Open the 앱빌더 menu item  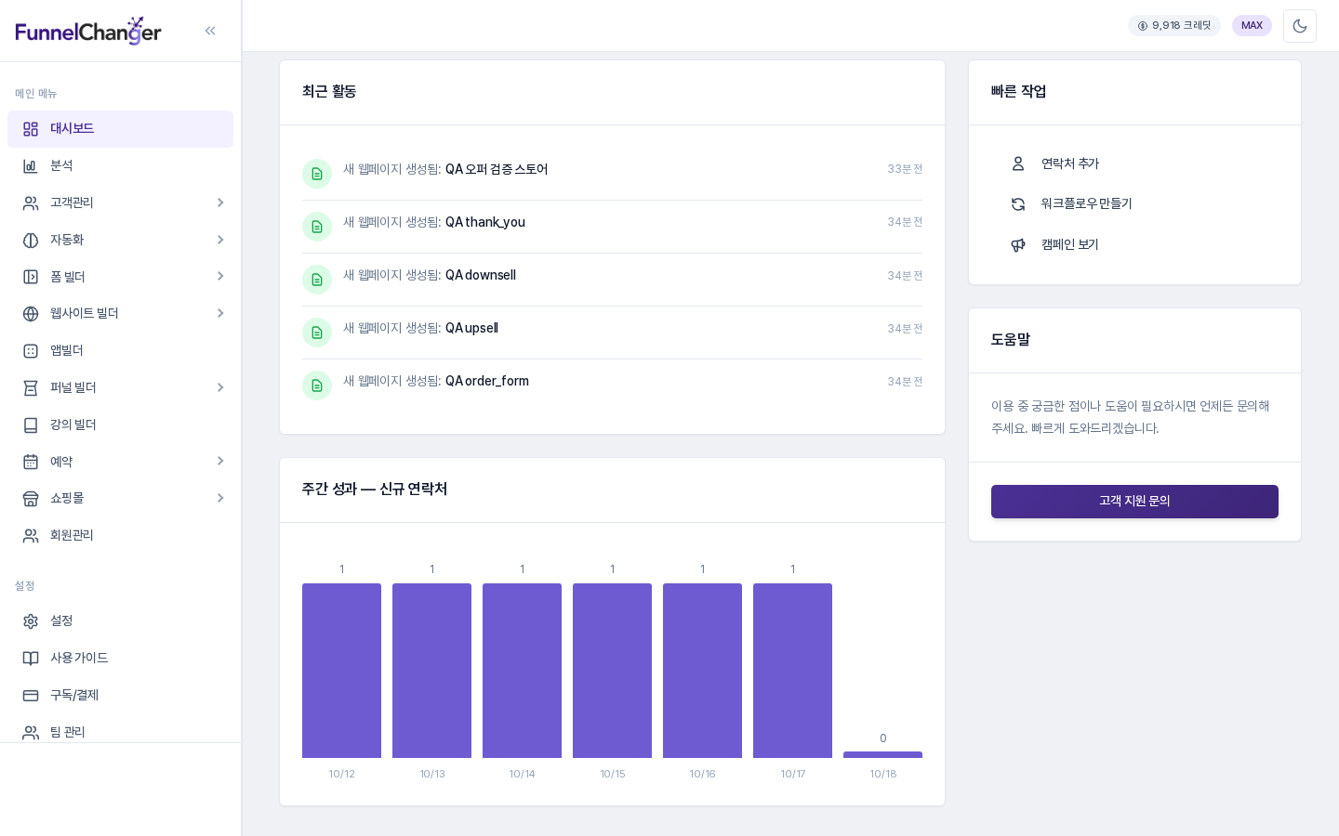(120, 351)
